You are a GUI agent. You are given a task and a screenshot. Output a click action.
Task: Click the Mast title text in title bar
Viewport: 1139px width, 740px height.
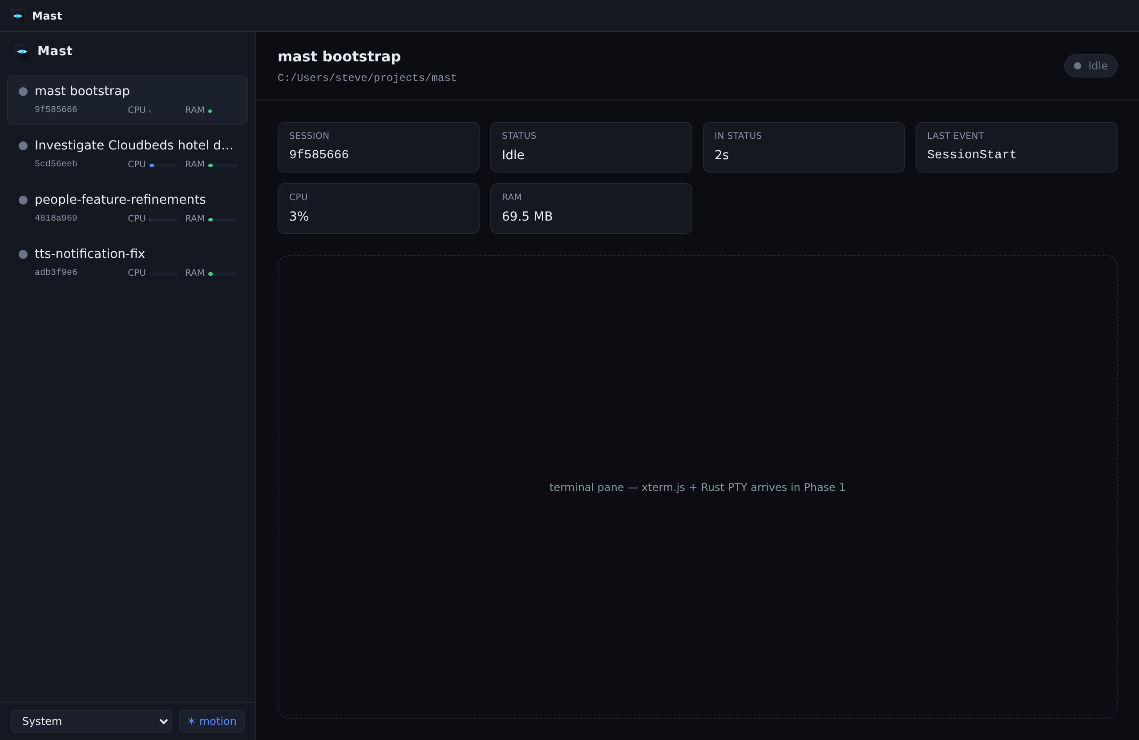pos(47,16)
